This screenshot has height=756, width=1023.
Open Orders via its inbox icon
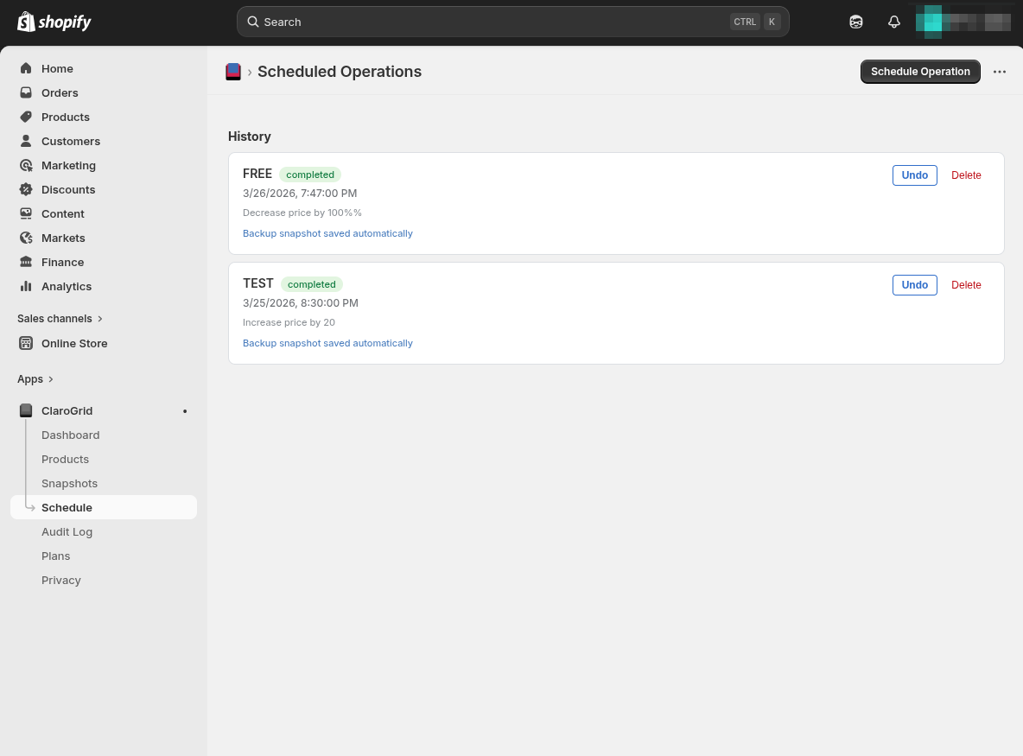tap(26, 92)
